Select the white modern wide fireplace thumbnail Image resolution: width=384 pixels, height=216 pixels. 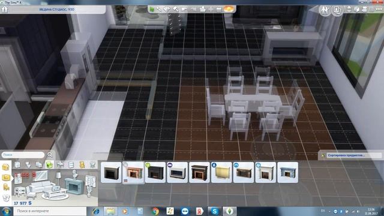click(178, 172)
